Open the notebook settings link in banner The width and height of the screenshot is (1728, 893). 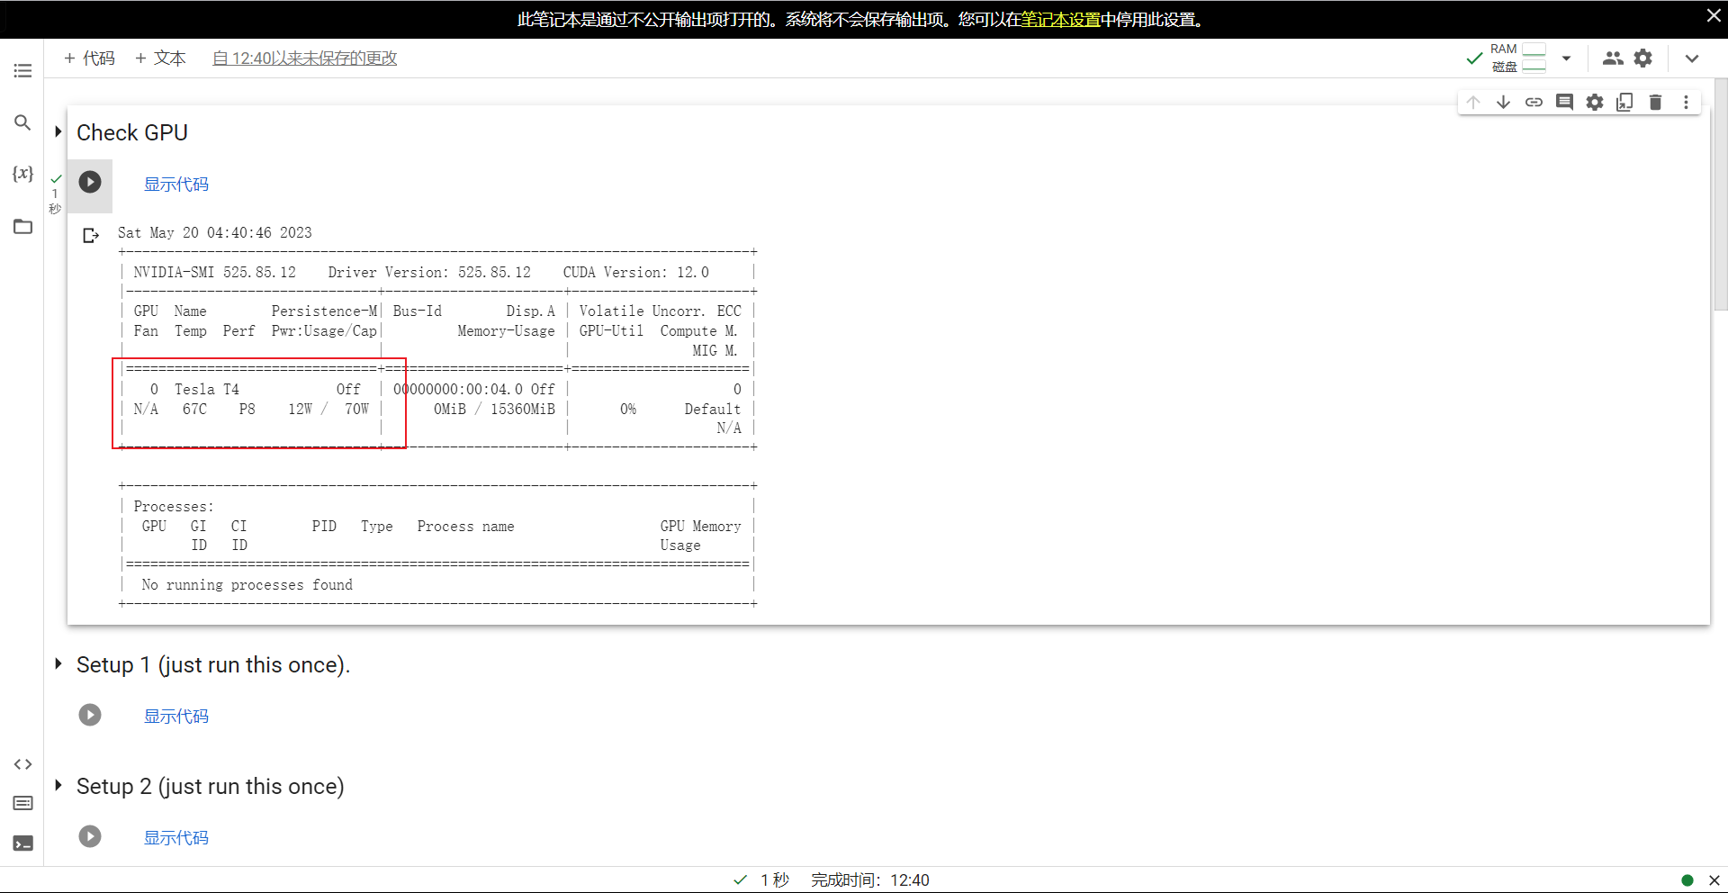pos(1060,20)
